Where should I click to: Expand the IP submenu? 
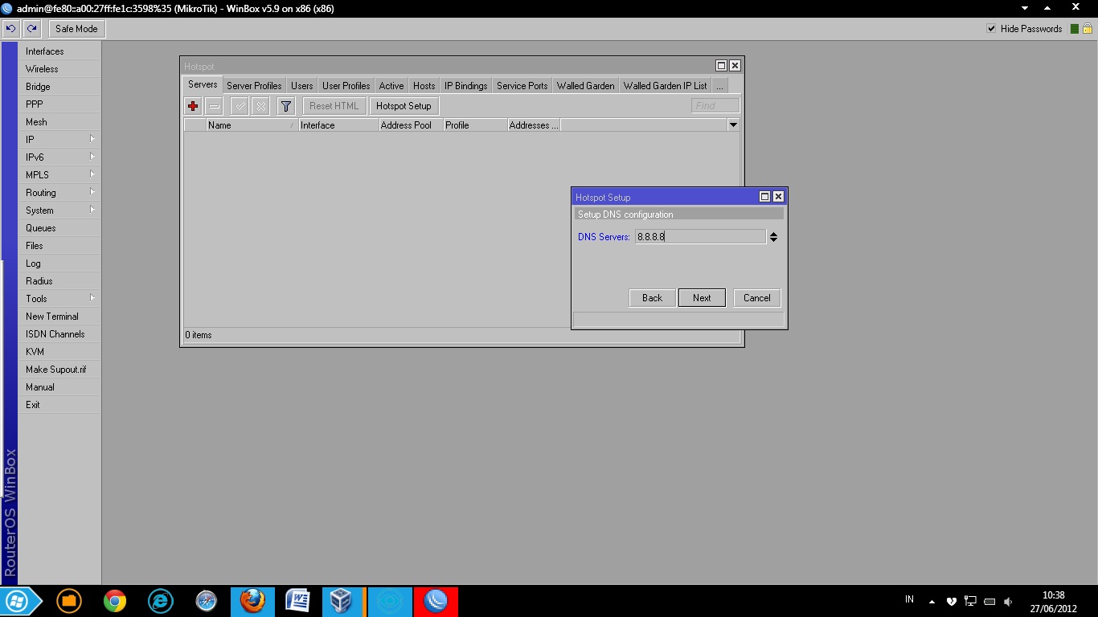point(60,140)
